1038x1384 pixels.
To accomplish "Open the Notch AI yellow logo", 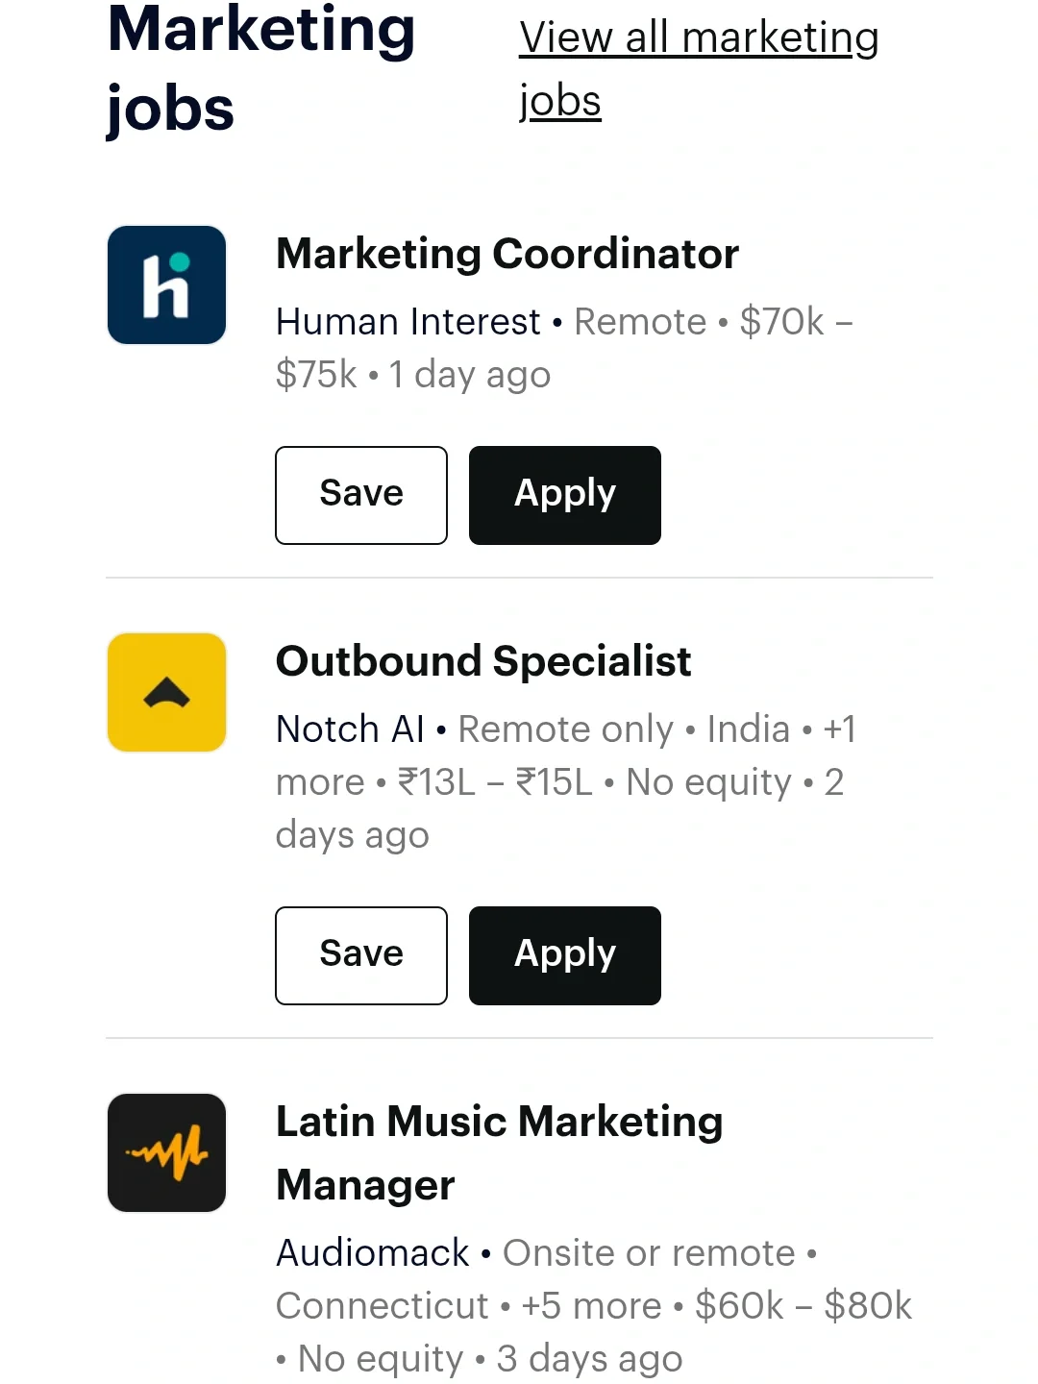I will pos(166,692).
